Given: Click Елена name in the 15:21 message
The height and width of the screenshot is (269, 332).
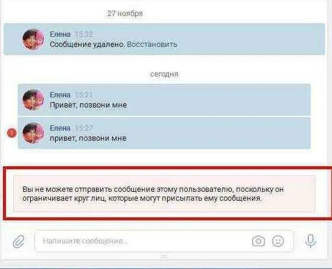Looking at the screenshot, I should coord(60,94).
